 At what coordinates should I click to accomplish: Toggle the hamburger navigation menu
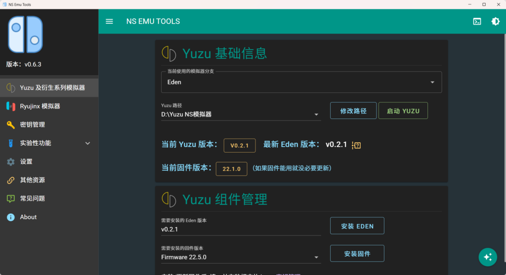(109, 21)
